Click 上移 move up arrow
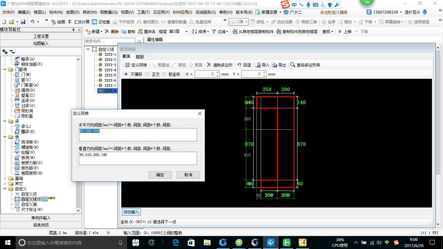 [345, 31]
